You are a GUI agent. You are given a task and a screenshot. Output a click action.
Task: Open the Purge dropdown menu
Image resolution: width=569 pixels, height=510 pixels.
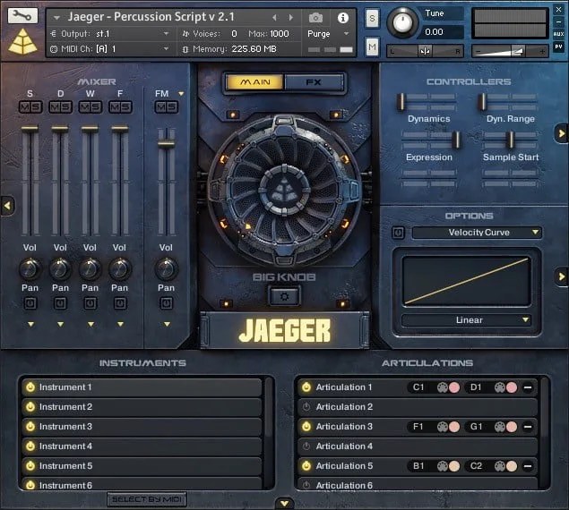(329, 34)
